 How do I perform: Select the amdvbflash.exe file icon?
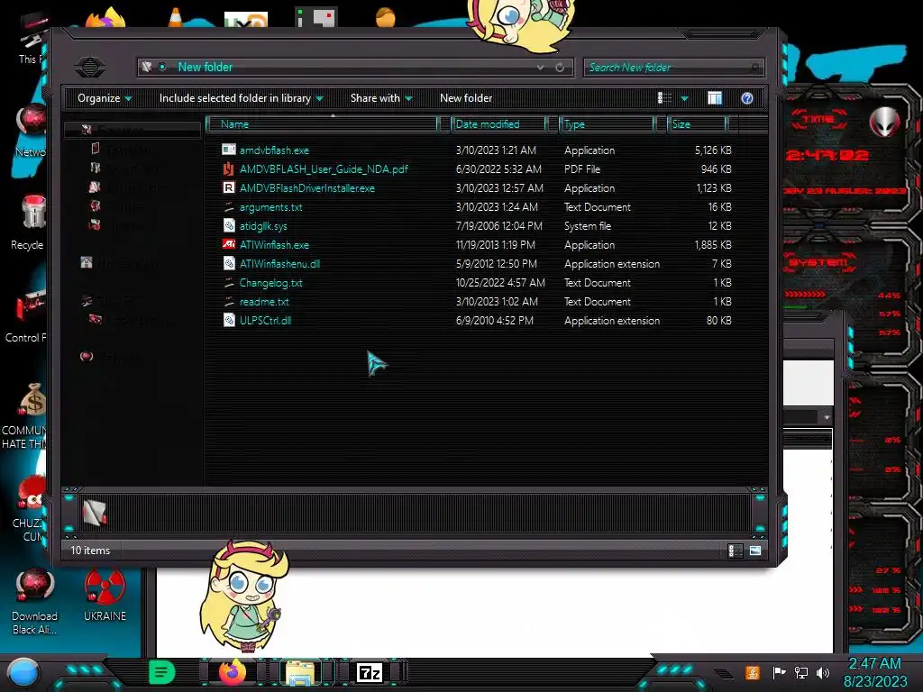[x=228, y=150]
